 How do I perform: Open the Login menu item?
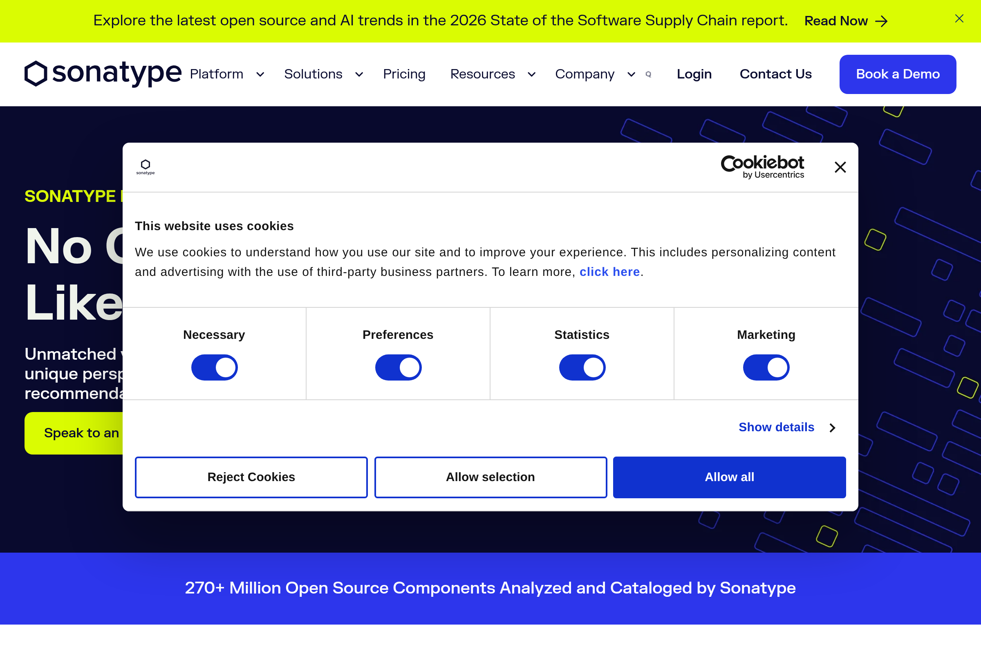coord(694,74)
